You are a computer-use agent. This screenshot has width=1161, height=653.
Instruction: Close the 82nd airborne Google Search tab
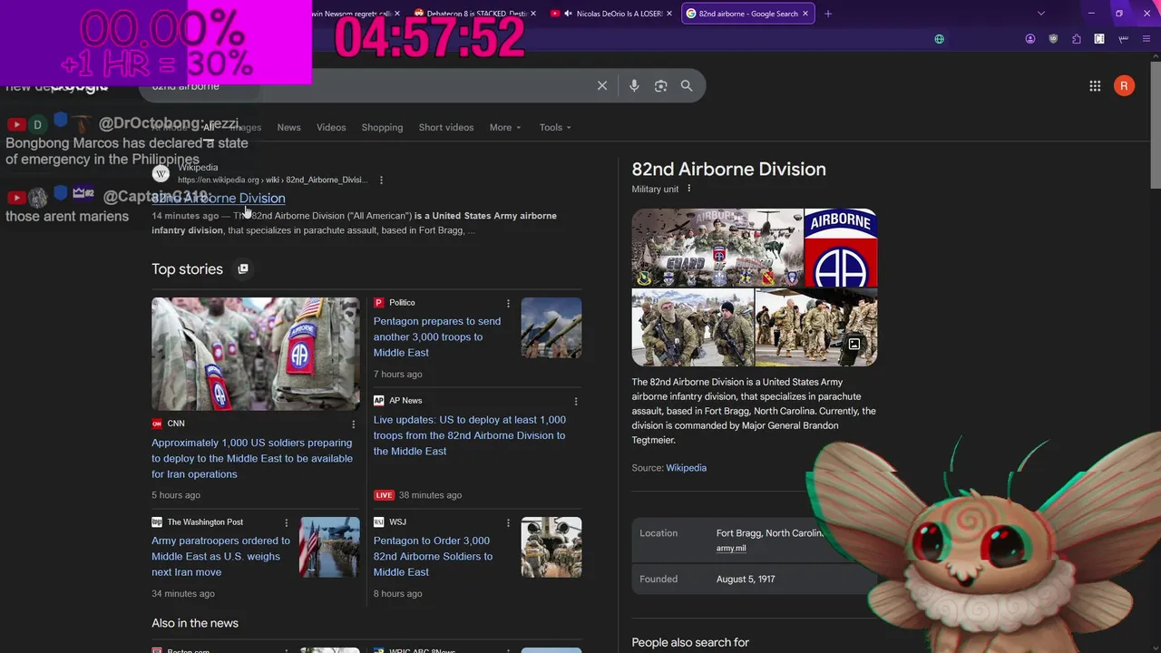805,14
